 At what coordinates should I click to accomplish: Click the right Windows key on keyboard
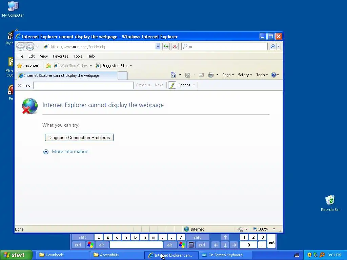[182, 245]
